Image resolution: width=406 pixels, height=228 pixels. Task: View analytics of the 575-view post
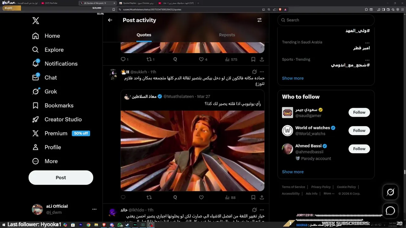coord(231,59)
